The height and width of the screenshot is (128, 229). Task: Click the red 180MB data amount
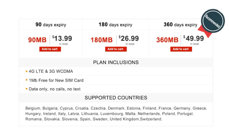[102, 40]
